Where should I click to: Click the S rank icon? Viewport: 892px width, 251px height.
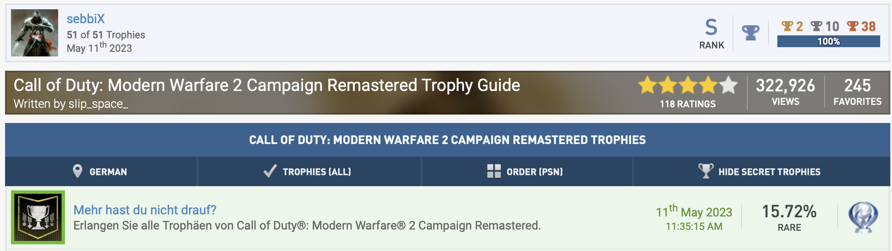pyautogui.click(x=711, y=27)
